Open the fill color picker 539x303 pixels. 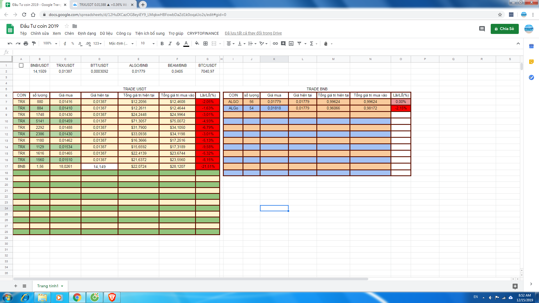pyautogui.click(x=197, y=43)
